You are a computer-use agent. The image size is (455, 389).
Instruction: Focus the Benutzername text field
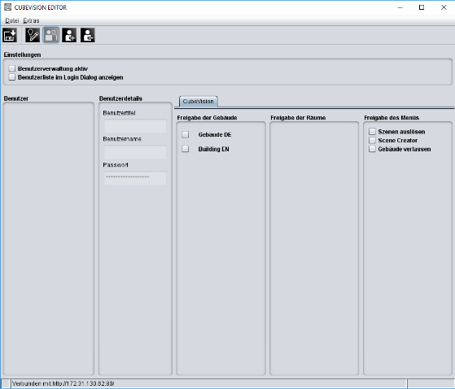135,152
